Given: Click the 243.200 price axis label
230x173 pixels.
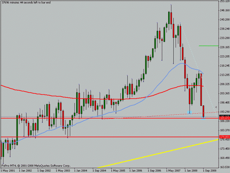Looking at the screenshot, I should click(224, 20).
